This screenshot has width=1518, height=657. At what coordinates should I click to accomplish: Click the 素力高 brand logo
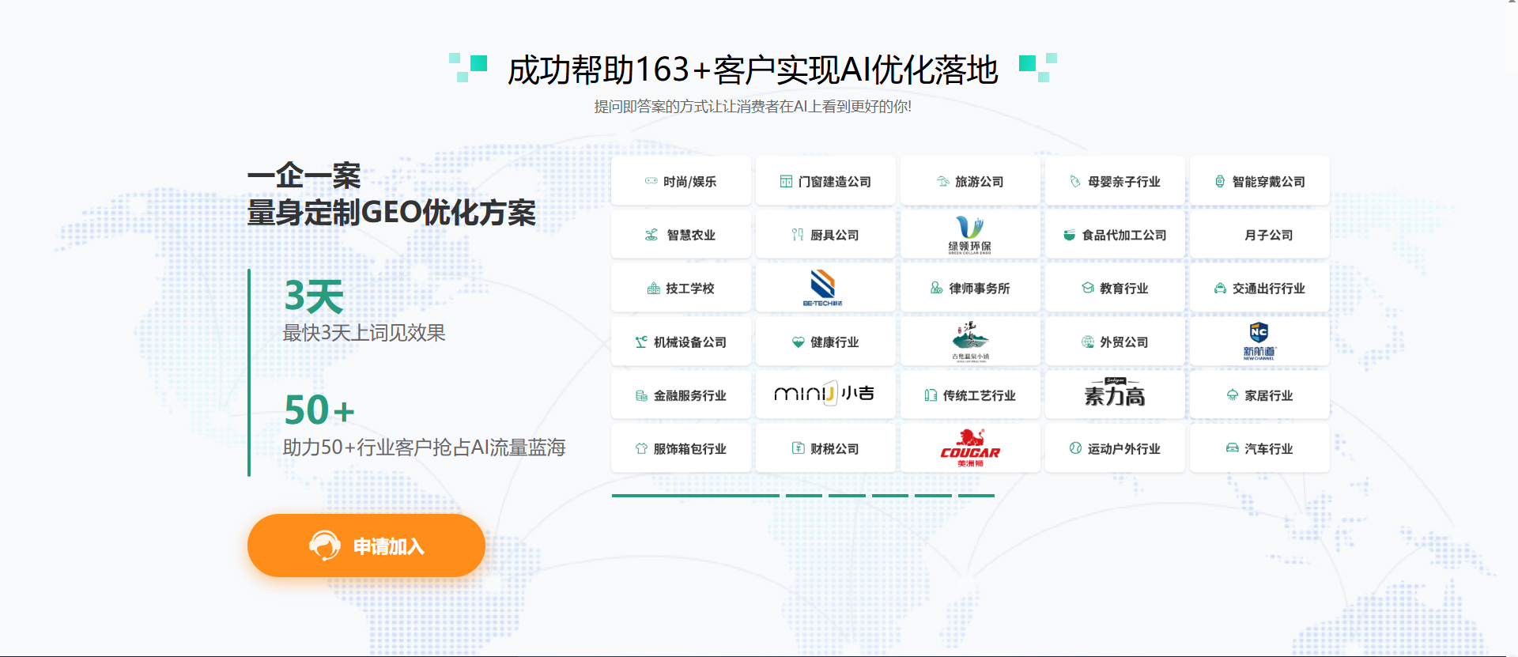click(1115, 394)
